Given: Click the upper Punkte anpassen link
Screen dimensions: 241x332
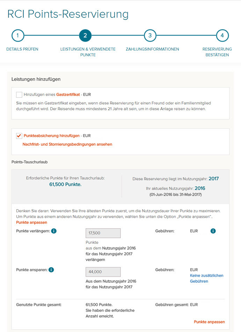Looking at the screenshot, I should point(31,222).
